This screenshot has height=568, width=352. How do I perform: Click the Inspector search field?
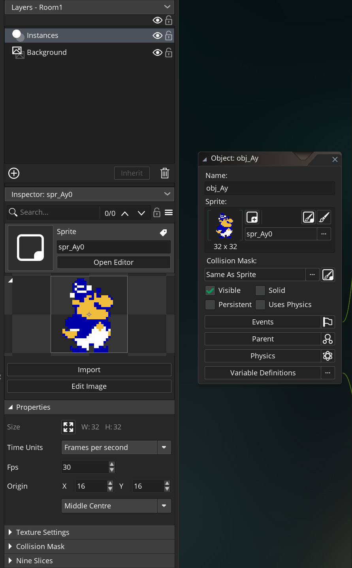(58, 212)
